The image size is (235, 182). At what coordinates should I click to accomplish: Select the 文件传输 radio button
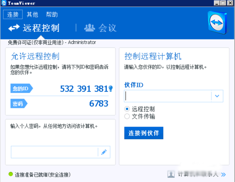click(127, 116)
